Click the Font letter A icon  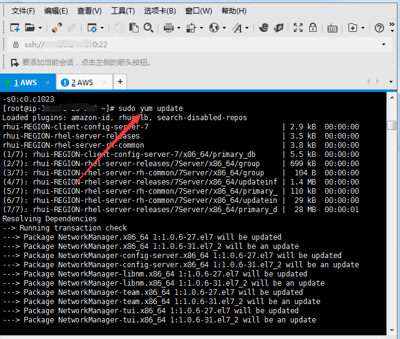pos(237,28)
